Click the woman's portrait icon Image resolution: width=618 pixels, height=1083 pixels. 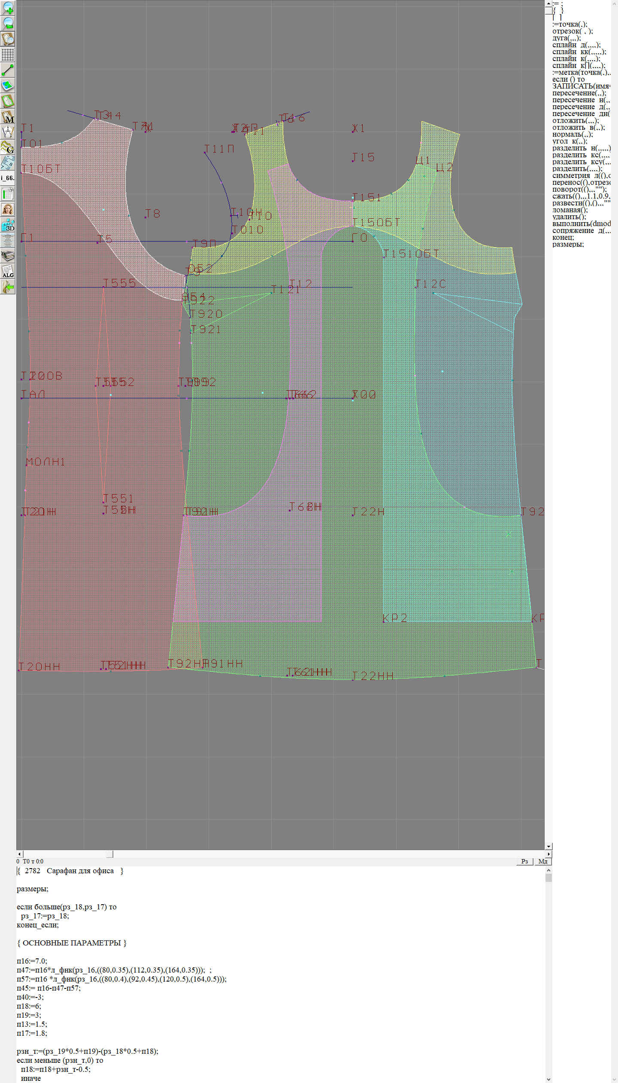click(8, 209)
